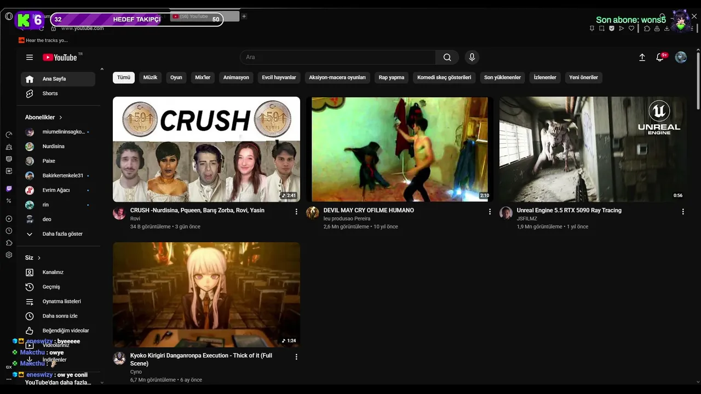Open options menu for Unreal Engine video
Viewport: 701px width, 394px height.
683,211
